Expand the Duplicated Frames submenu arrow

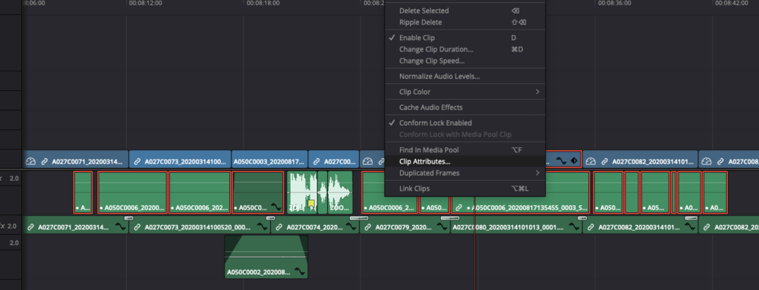coord(537,173)
